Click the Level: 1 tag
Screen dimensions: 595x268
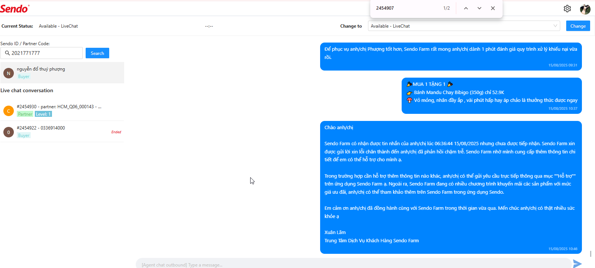click(43, 114)
